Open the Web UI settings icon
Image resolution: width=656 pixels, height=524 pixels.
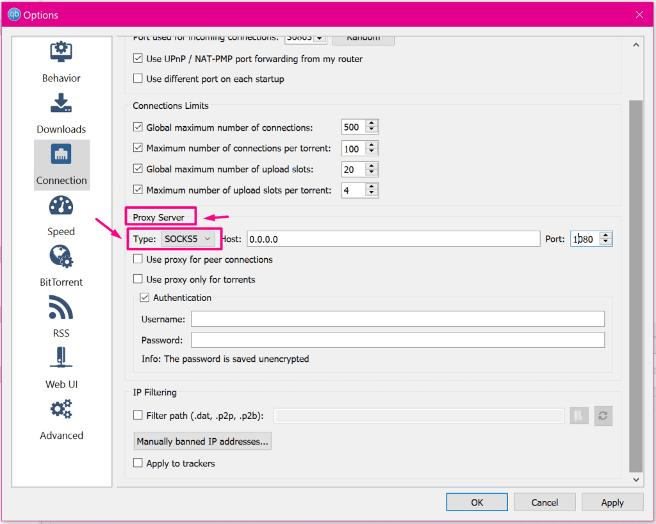(61, 359)
